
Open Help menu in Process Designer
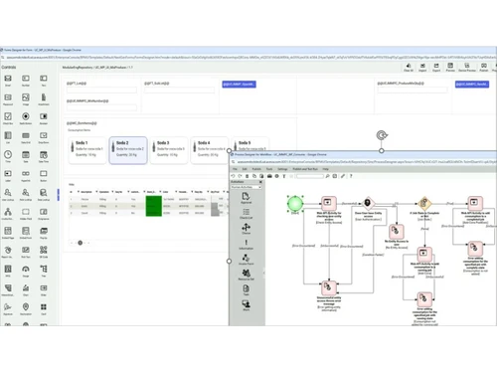click(x=325, y=169)
